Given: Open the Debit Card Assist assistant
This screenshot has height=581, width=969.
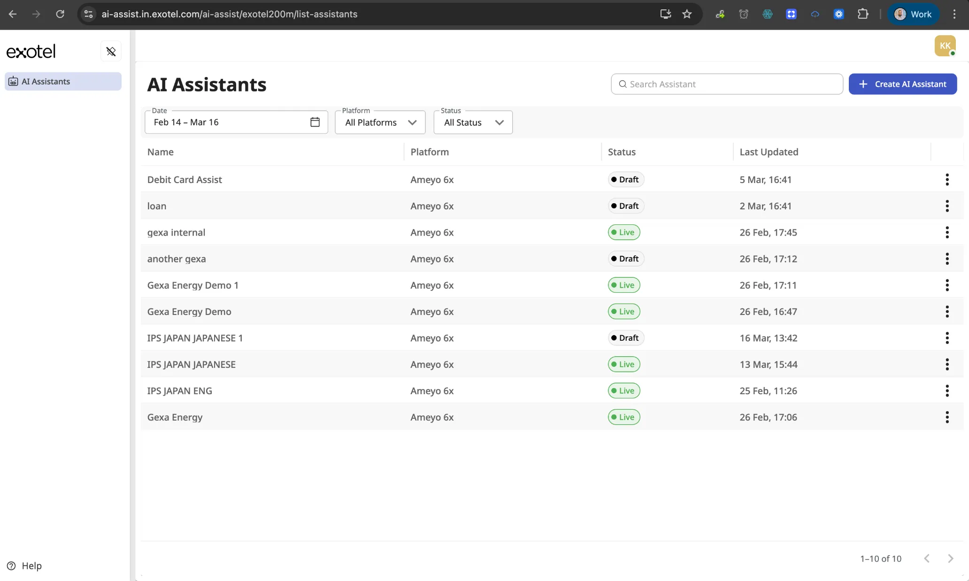Looking at the screenshot, I should tap(185, 179).
